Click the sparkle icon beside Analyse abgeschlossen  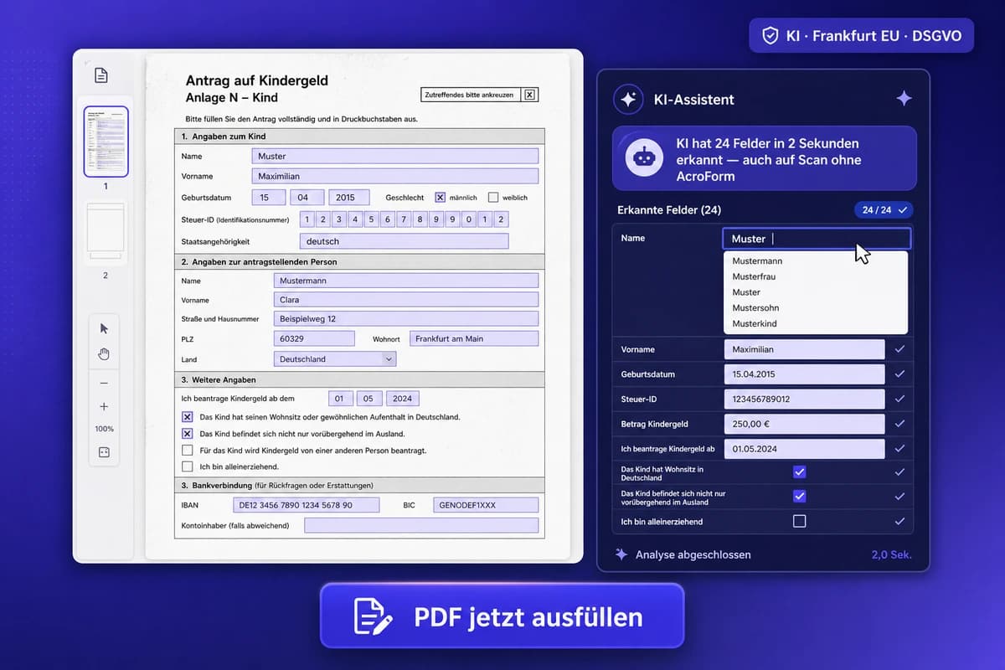point(621,554)
